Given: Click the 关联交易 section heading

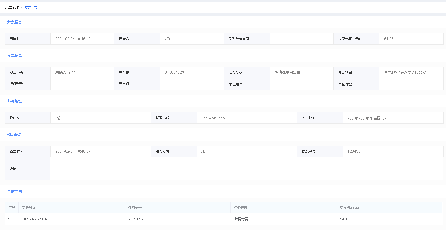Looking at the screenshot, I should [15, 191].
